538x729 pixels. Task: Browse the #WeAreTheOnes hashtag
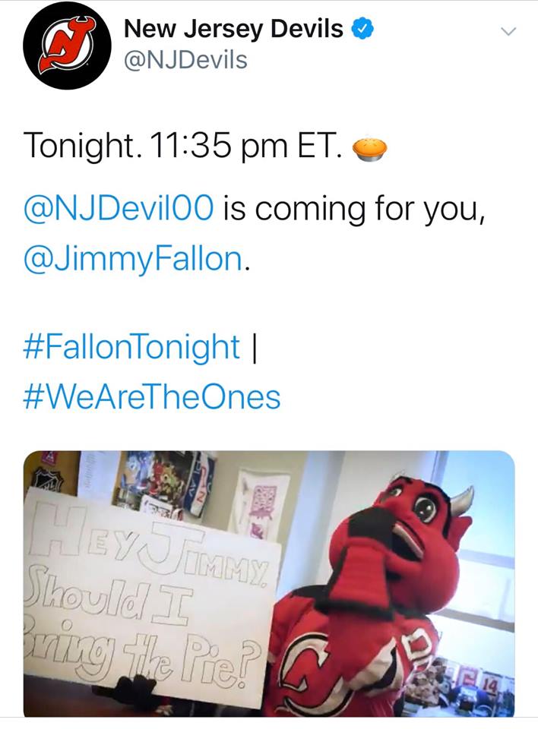click(x=152, y=396)
